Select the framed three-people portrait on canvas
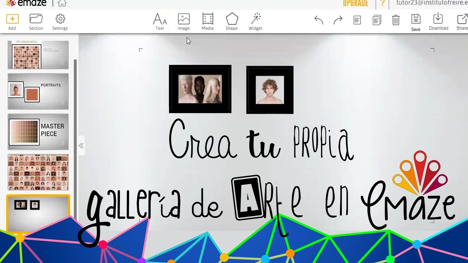Screen dimensions: 468x263 click(x=200, y=89)
